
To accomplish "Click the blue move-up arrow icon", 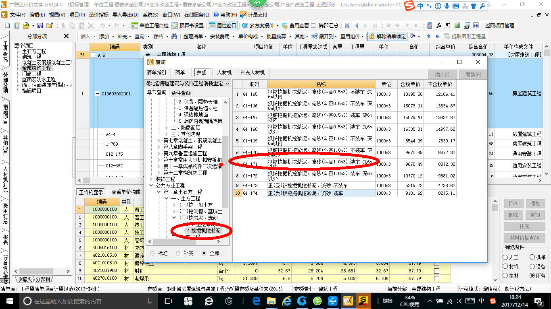I will [x=429, y=36].
